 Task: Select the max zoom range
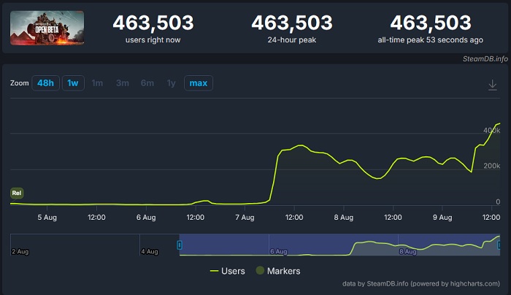click(199, 83)
